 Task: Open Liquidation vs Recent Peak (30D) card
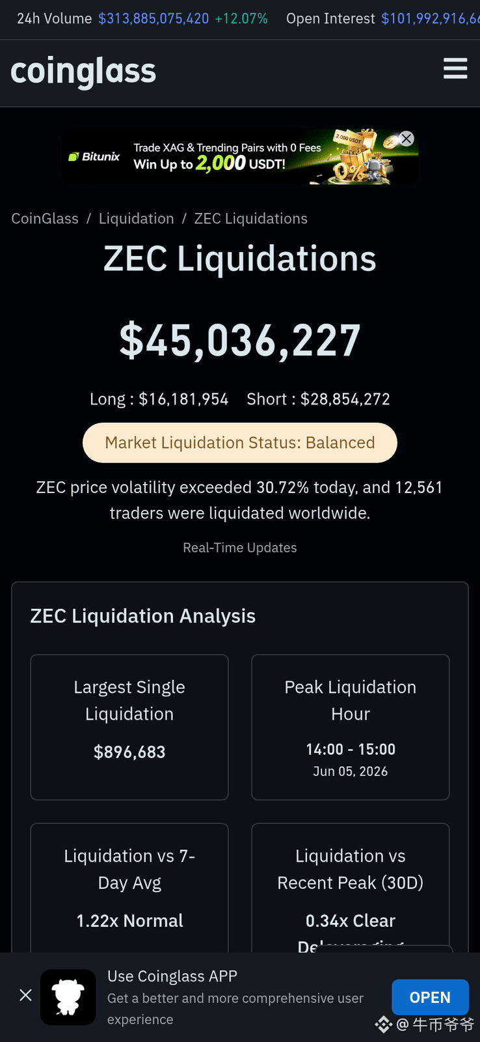pyautogui.click(x=351, y=888)
